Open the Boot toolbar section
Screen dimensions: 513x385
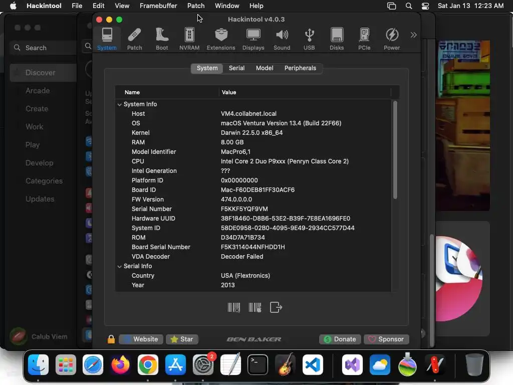(162, 39)
